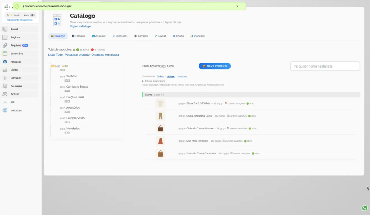The width and height of the screenshot is (370, 215).
Task: Select the Novidades category
Action: coord(73,129)
